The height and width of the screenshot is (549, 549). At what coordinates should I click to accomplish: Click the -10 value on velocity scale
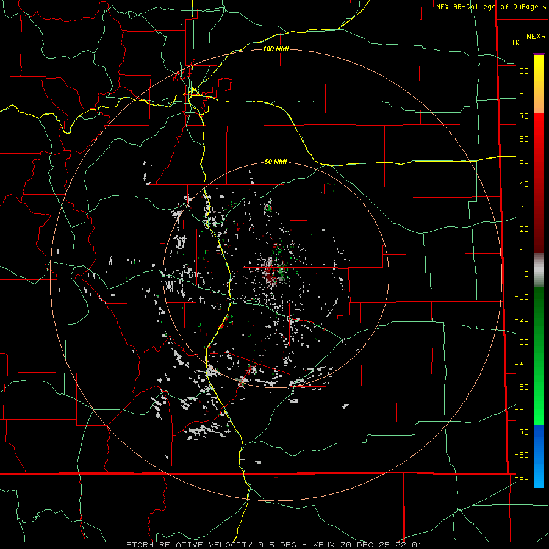[522, 297]
